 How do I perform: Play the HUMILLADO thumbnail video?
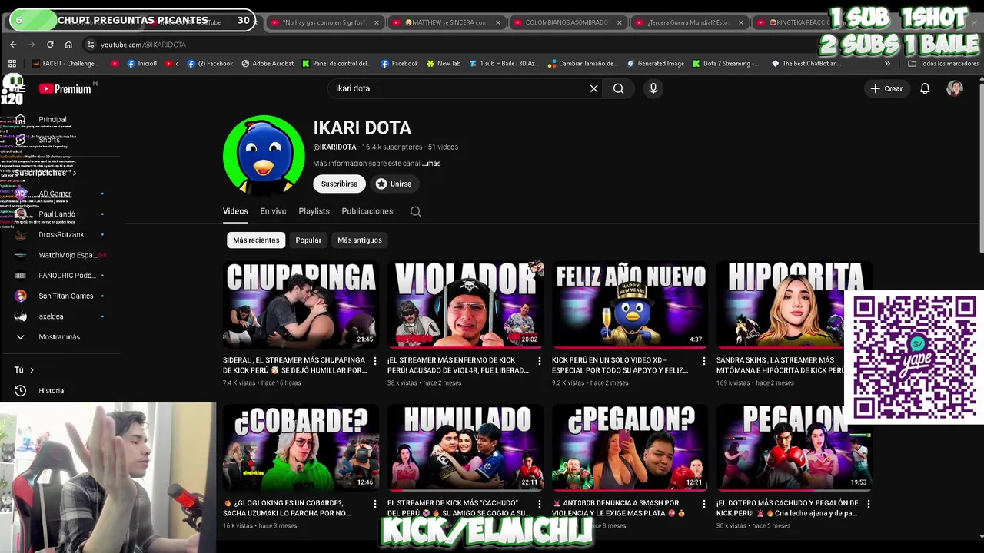click(x=465, y=448)
